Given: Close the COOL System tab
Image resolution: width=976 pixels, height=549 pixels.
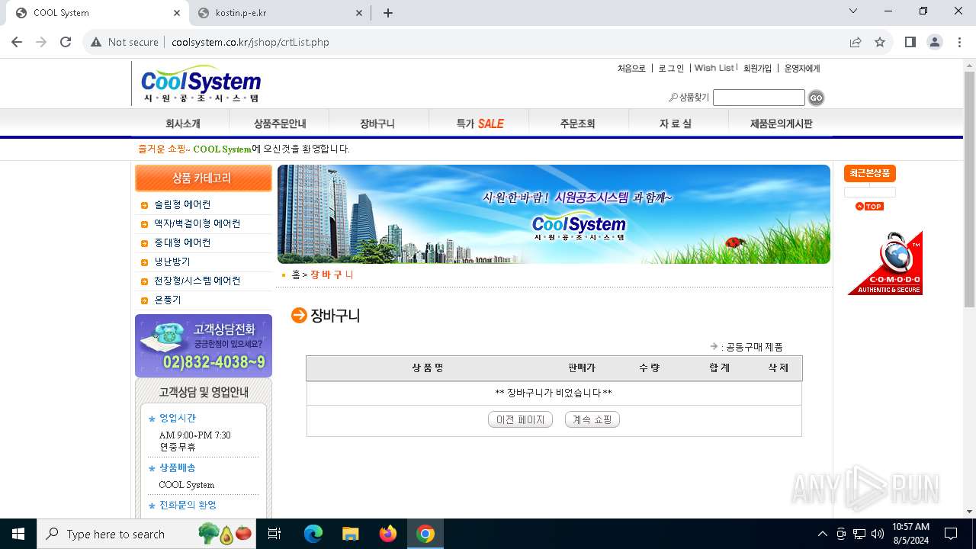Looking at the screenshot, I should (177, 13).
